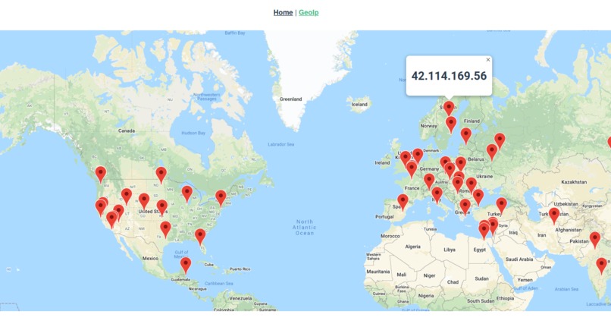Click the pin above the WA state label
This screenshot has height=330, width=611.
click(x=101, y=174)
